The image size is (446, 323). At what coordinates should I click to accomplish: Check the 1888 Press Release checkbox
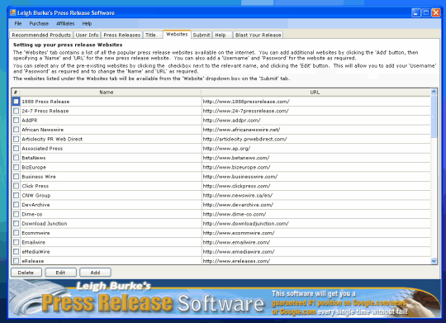coord(16,102)
